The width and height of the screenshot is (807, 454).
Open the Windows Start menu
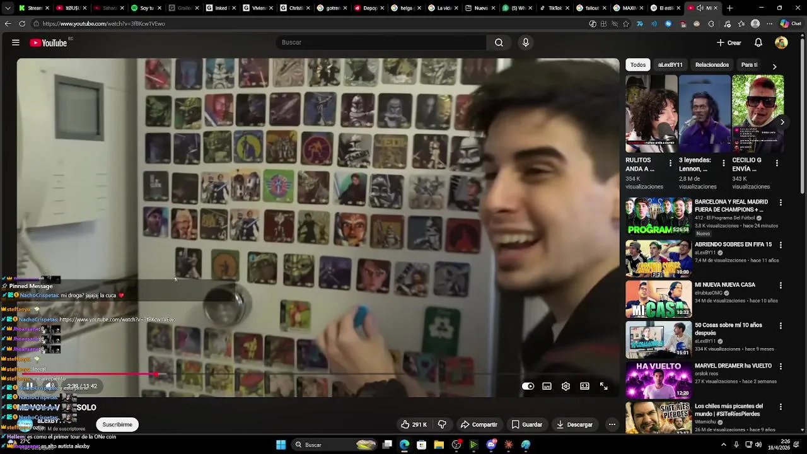coord(281,445)
